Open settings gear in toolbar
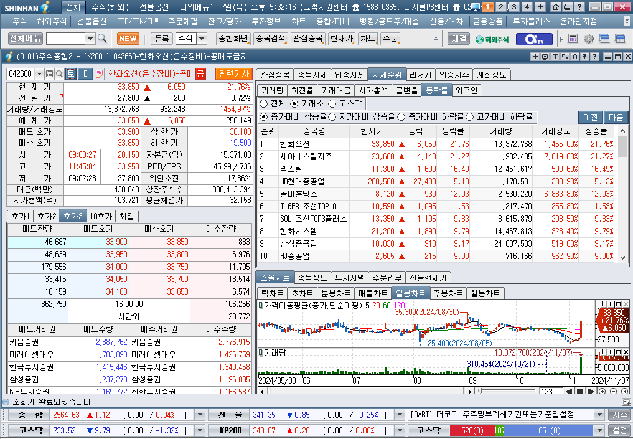This screenshot has width=633, height=439. coord(589,39)
